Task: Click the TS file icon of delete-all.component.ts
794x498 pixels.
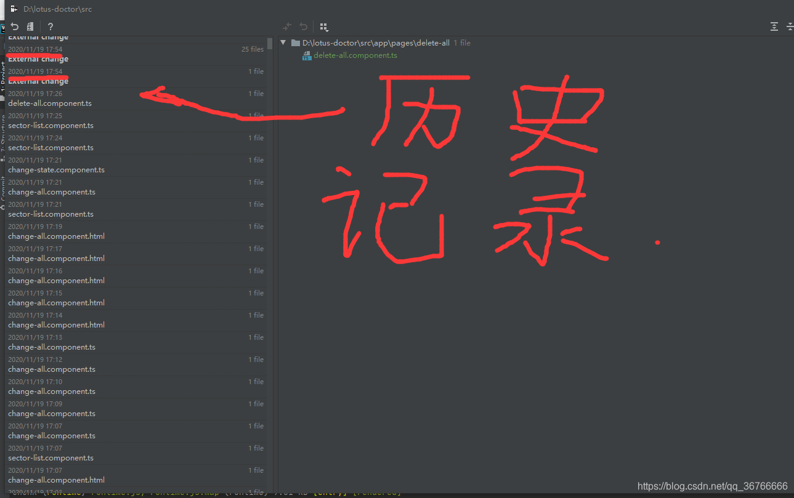Action: (307, 55)
